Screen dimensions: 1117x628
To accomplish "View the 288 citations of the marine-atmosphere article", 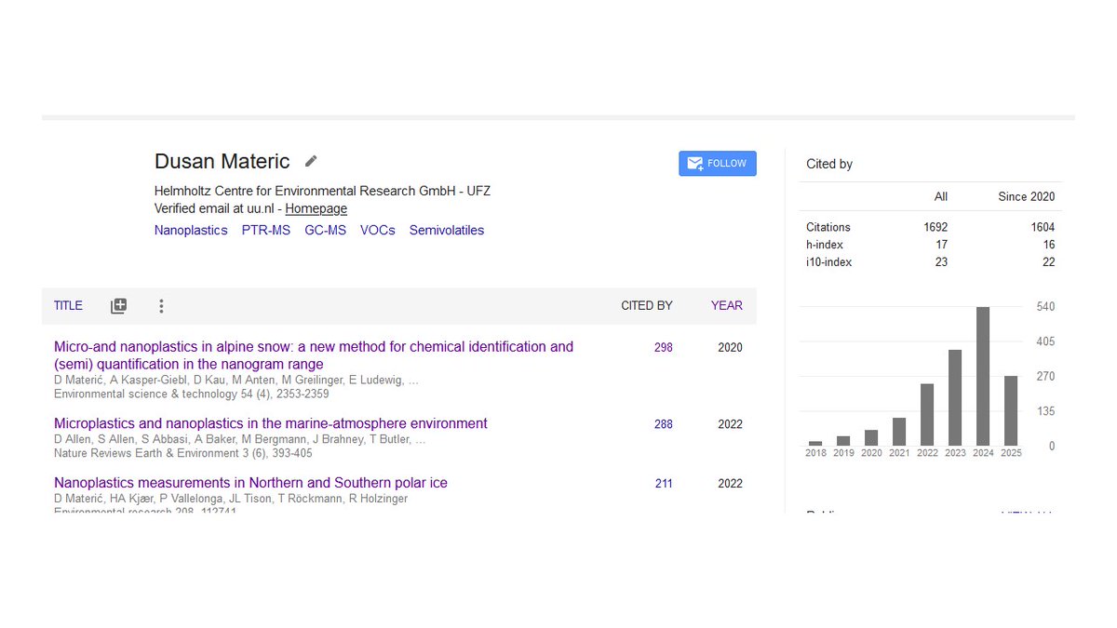I will [x=663, y=424].
